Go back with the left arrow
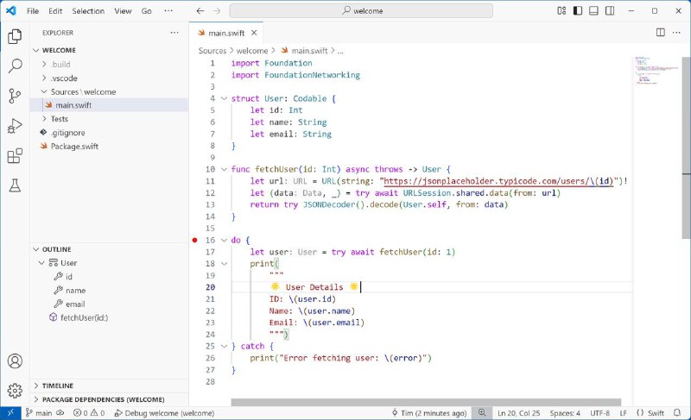Viewport: 691px width, 420px height. tap(200, 11)
